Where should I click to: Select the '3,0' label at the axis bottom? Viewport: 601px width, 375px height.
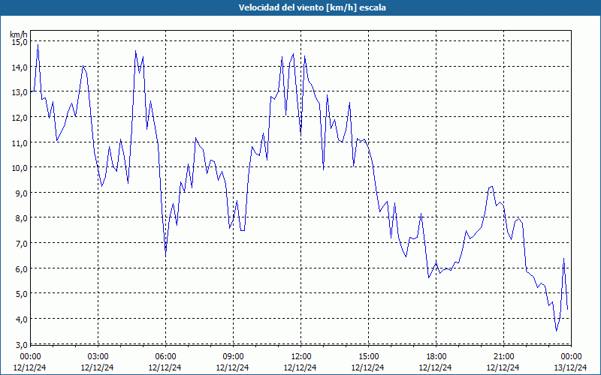(x=22, y=344)
